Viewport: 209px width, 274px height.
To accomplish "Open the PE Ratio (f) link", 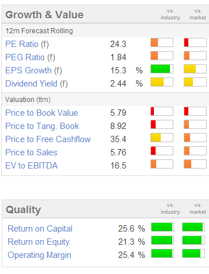I will click(x=27, y=44).
